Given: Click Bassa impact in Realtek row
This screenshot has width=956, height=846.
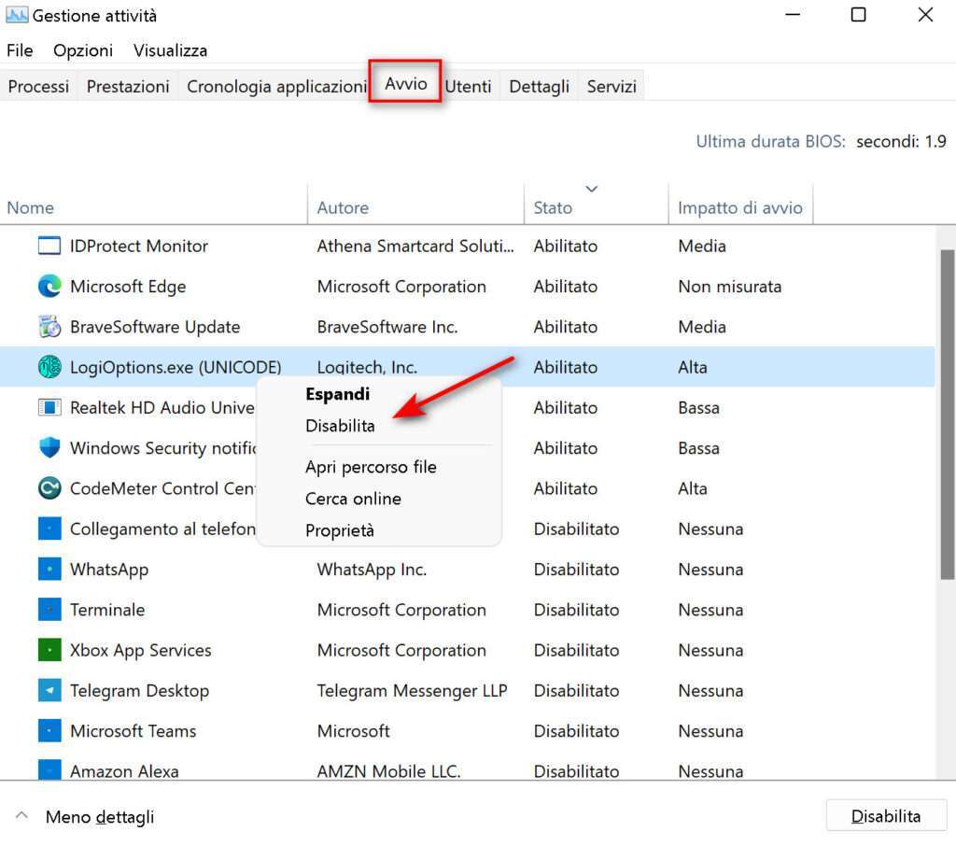Looking at the screenshot, I should pyautogui.click(x=698, y=407).
